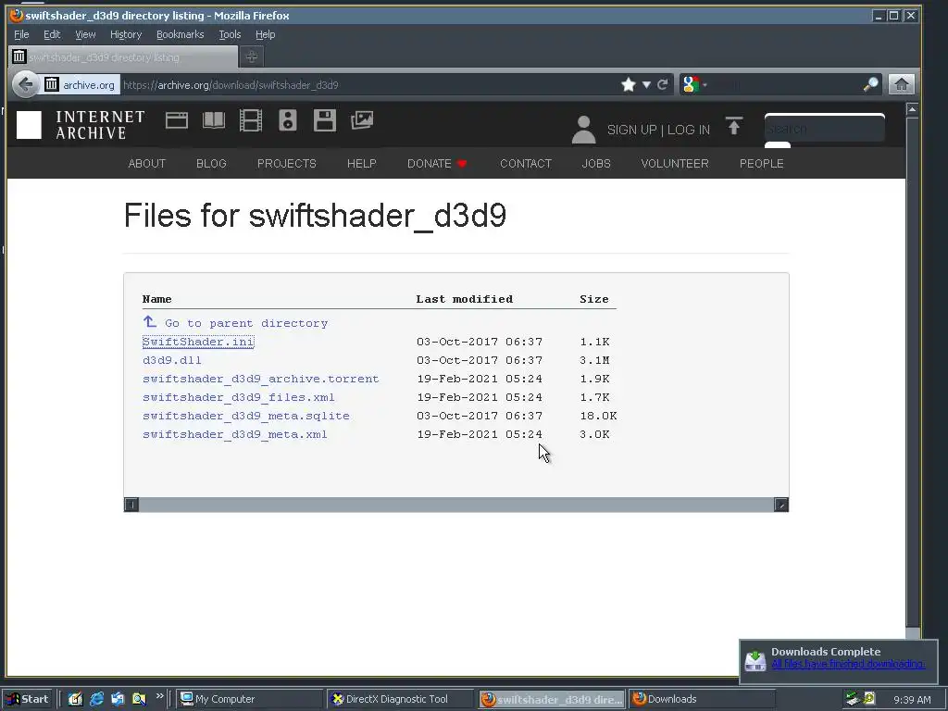The height and width of the screenshot is (711, 948).
Task: Open the BLOG navigation link
Action: tap(212, 164)
